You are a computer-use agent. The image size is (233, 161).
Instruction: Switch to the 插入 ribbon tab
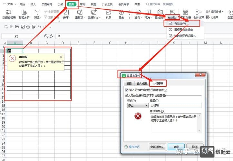point(33,4)
